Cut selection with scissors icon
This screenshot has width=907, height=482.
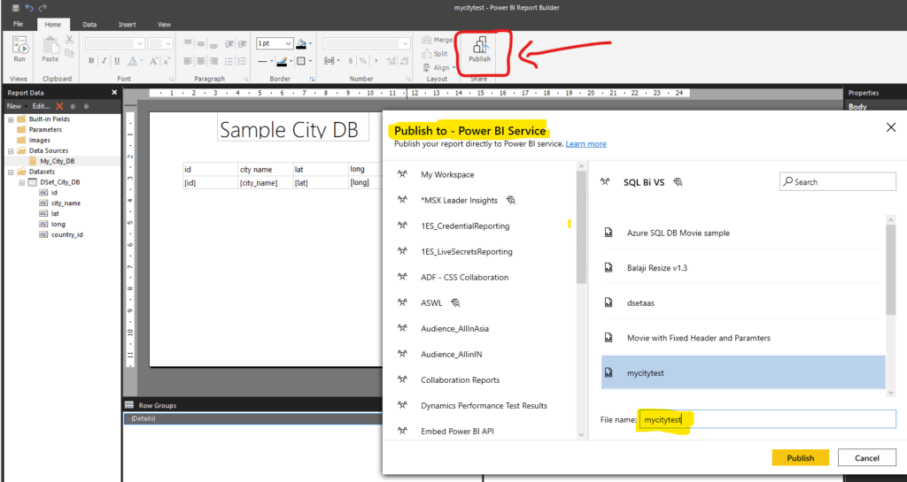(x=69, y=40)
